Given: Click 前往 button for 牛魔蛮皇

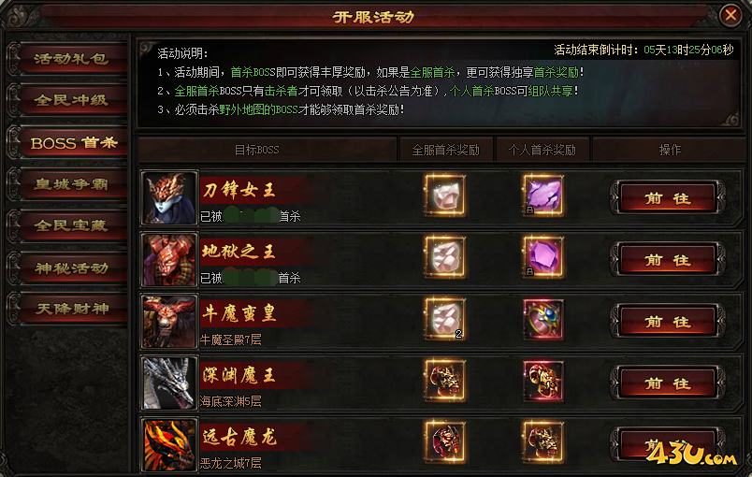Looking at the screenshot, I should [667, 321].
